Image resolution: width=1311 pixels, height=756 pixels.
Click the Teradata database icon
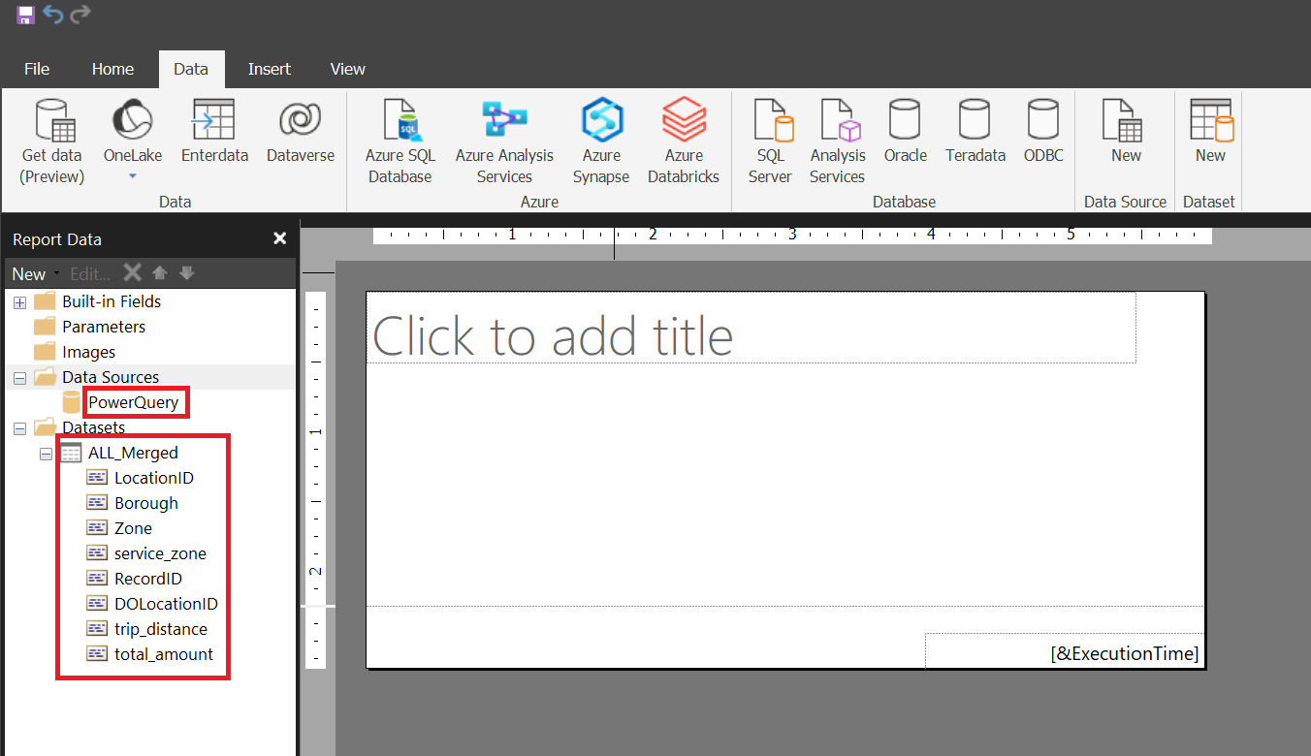click(x=975, y=131)
